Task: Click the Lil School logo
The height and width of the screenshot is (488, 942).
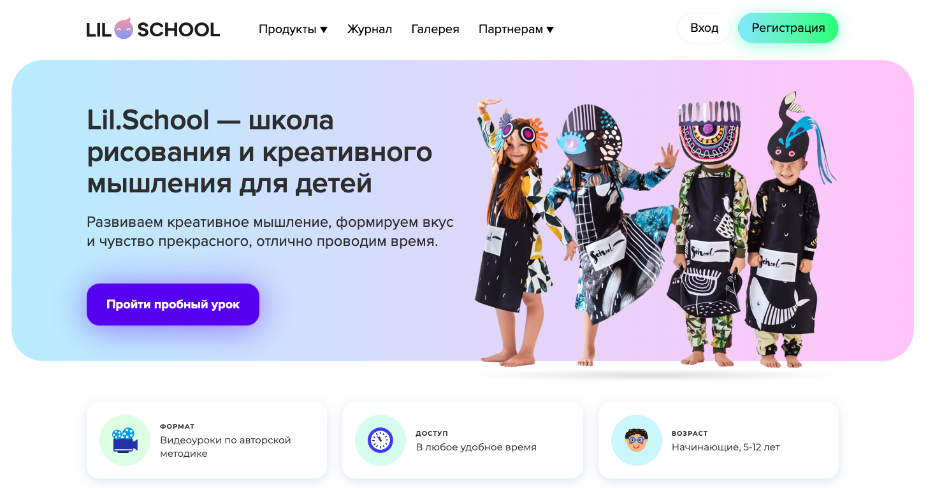Action: (x=153, y=29)
